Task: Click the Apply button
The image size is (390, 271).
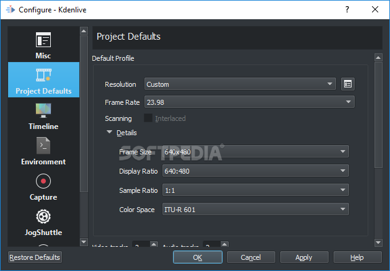Action: [304, 257]
